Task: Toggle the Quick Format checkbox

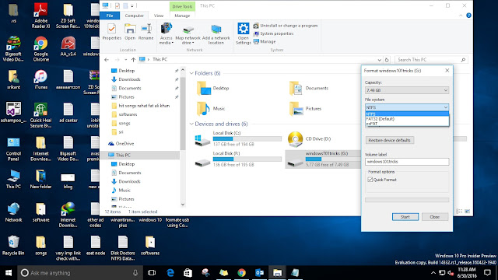Action: 370,180
